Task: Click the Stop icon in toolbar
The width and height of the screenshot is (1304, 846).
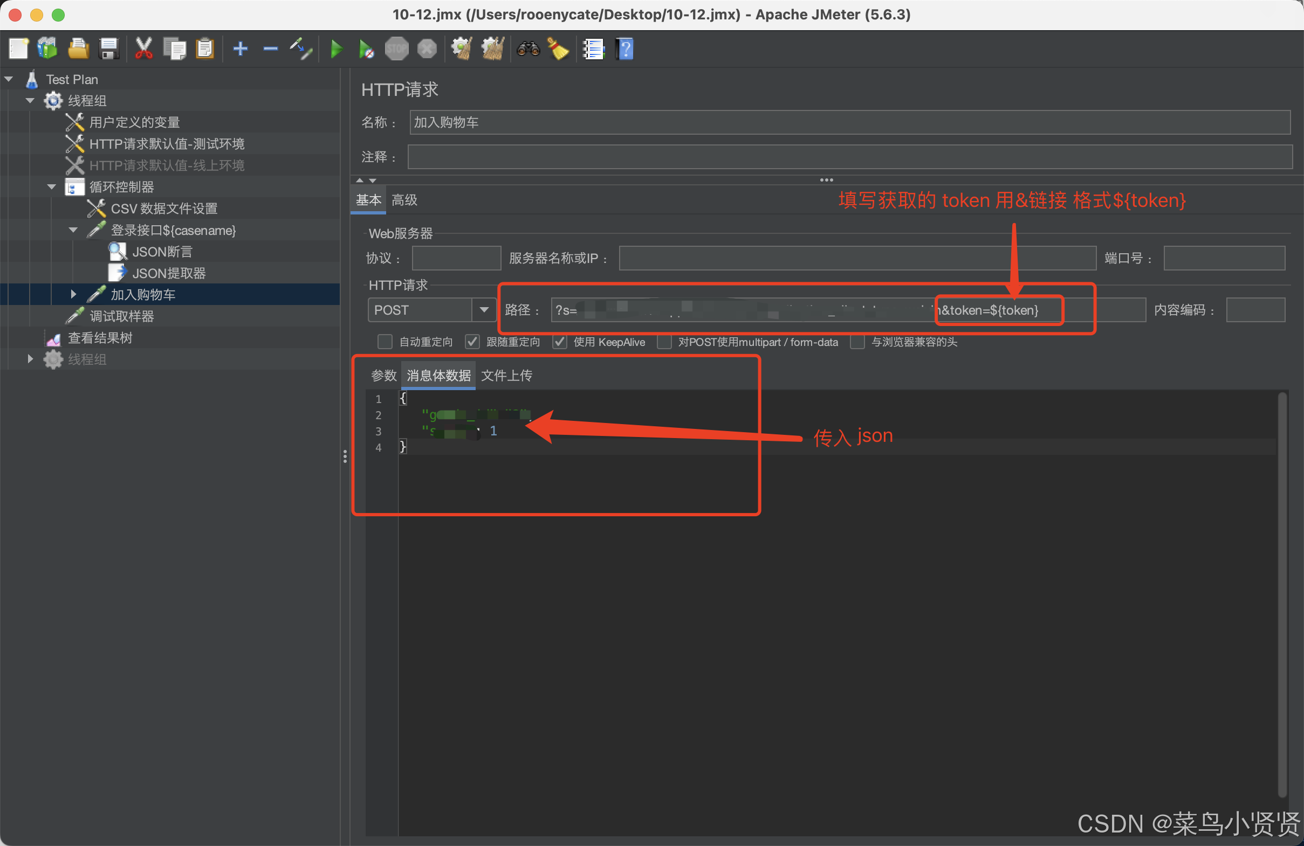Action: point(397,49)
